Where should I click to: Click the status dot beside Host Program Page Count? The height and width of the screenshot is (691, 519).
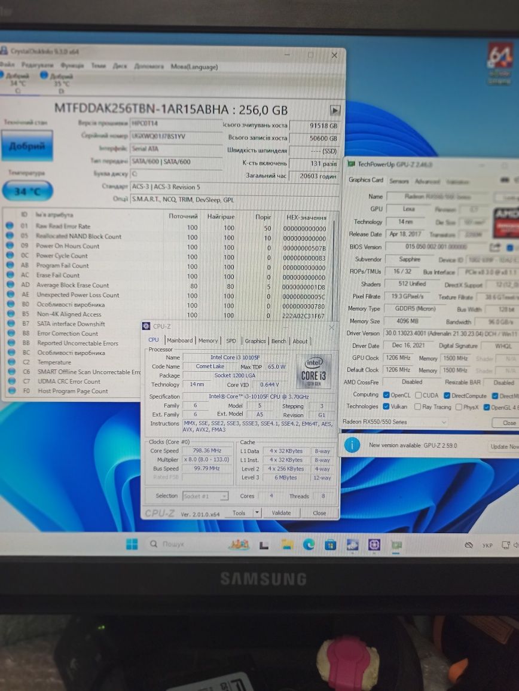(12, 391)
